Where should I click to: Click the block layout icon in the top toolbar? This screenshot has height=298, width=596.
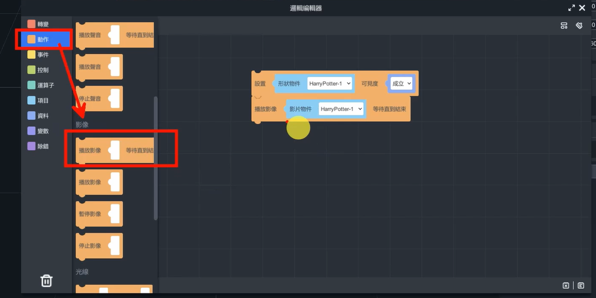pos(564,26)
